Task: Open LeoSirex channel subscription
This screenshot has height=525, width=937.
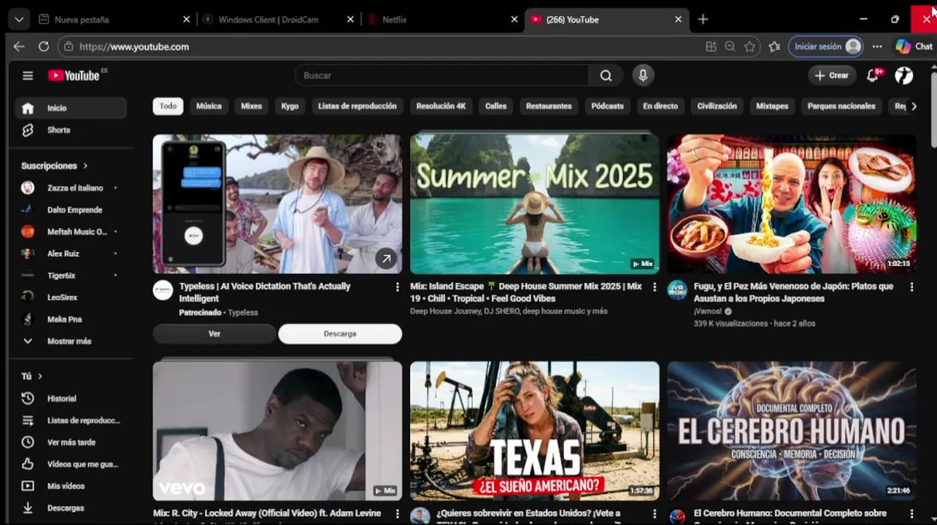Action: click(70, 297)
